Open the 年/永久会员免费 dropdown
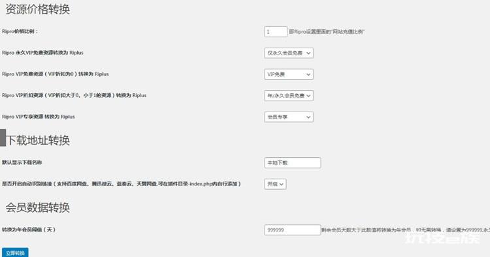This screenshot has height=257, width=490. 289,95
